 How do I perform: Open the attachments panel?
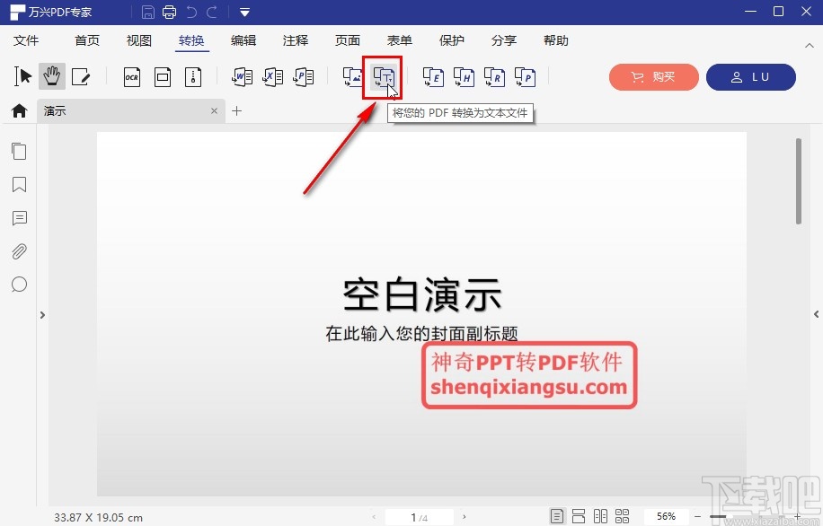tap(19, 251)
